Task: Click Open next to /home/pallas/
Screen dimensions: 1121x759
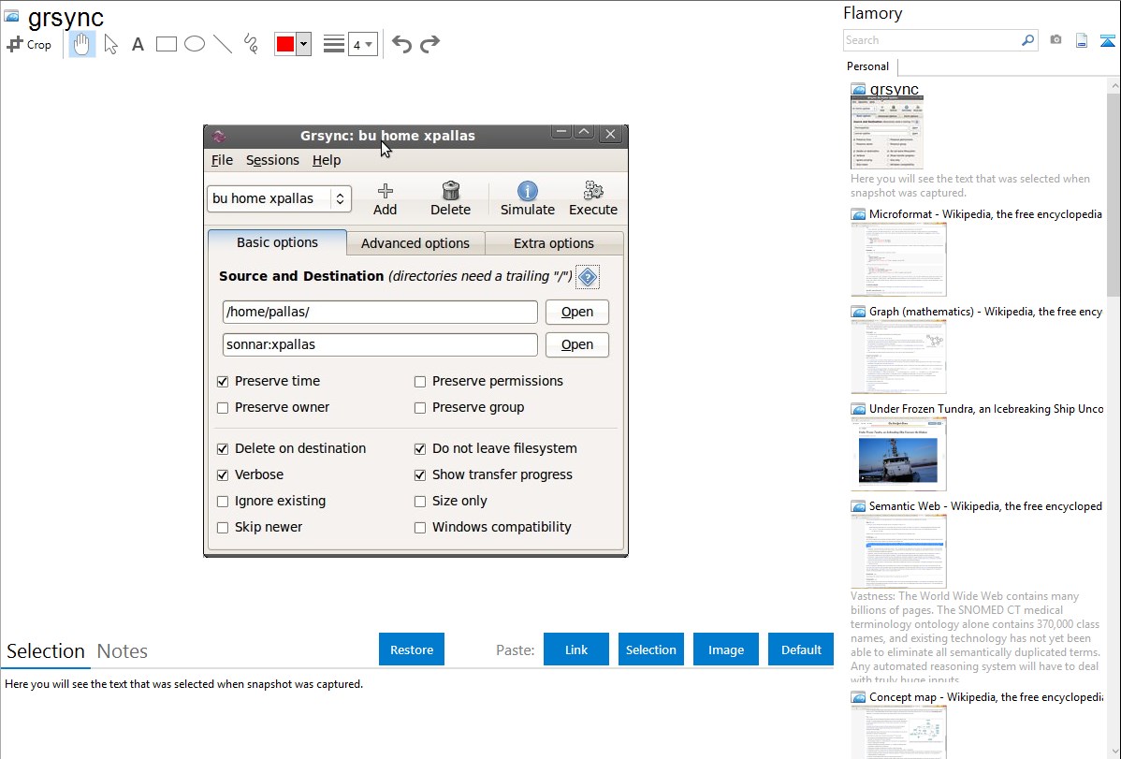Action: tap(577, 312)
